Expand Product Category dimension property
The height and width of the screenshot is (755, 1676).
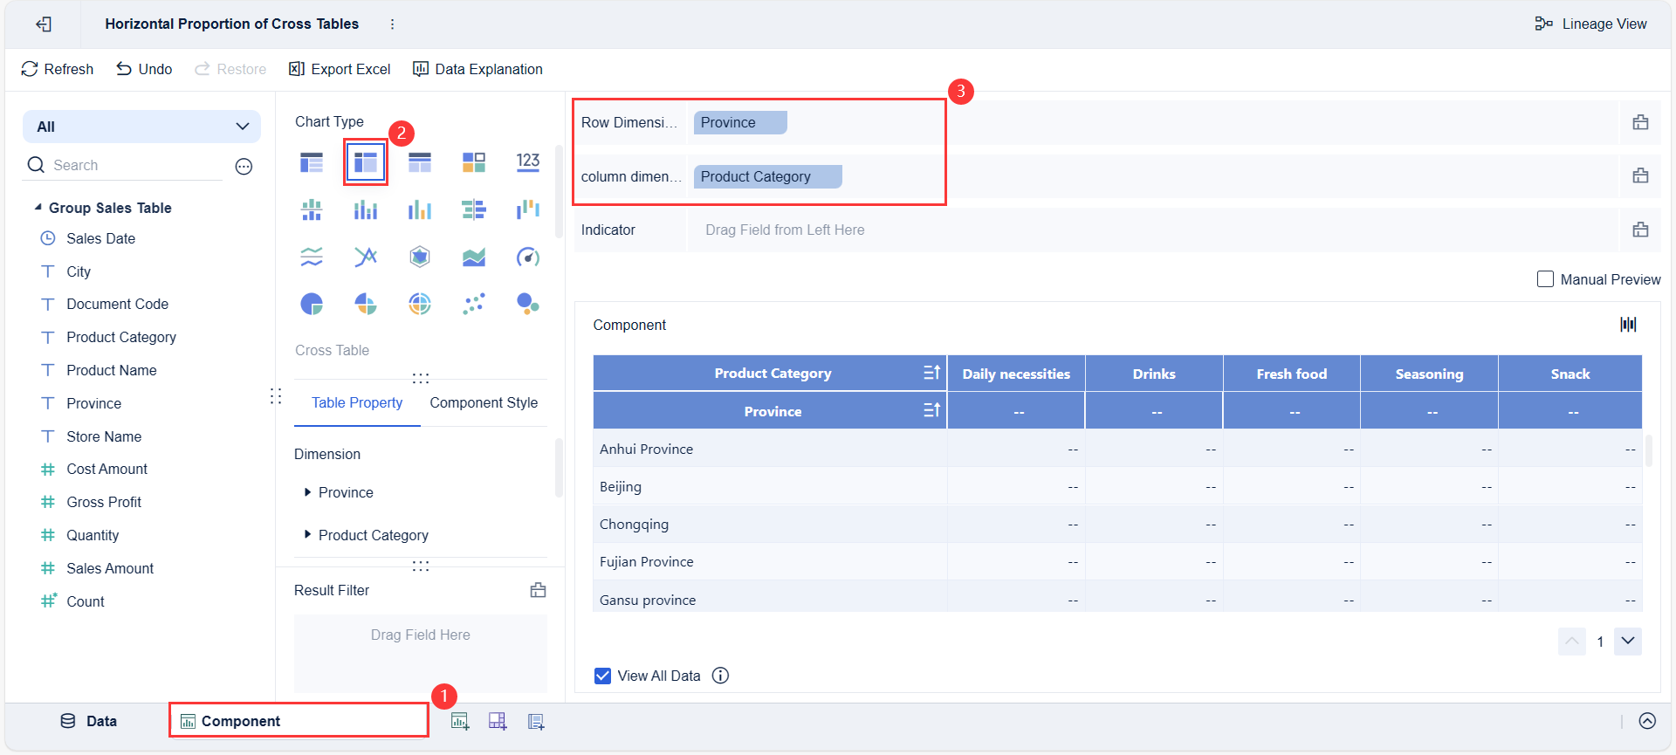[x=307, y=534]
